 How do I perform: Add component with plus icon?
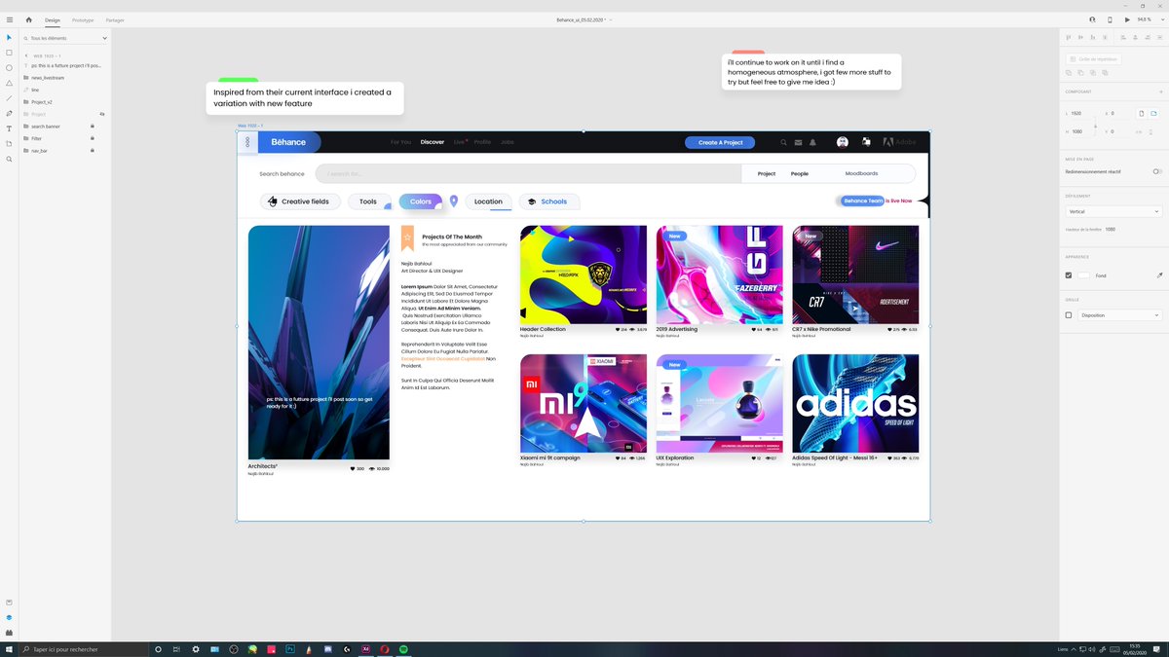click(1160, 91)
